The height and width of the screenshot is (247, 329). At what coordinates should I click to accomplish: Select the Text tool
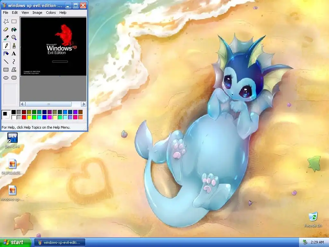[14, 54]
